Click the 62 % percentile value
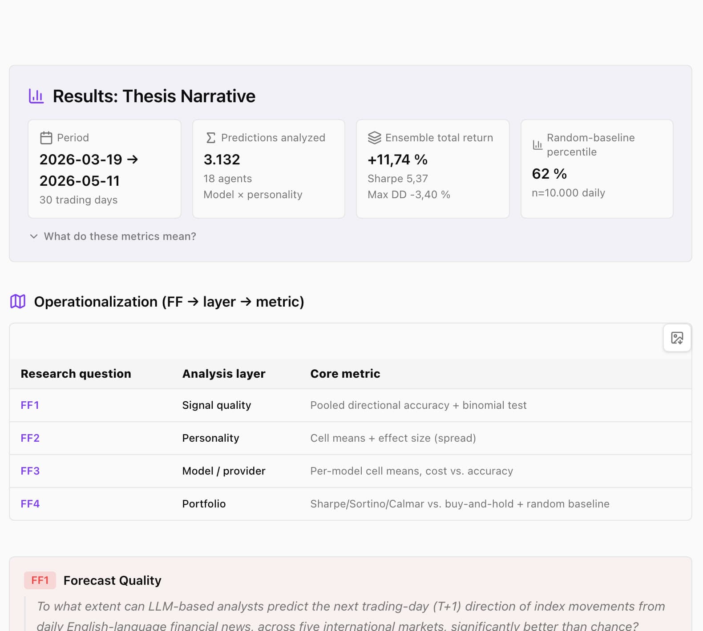The image size is (703, 631). coord(549,174)
